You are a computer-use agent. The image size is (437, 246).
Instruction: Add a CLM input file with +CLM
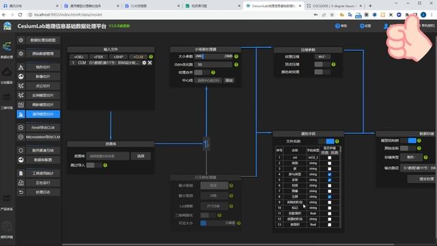pyautogui.click(x=138, y=57)
